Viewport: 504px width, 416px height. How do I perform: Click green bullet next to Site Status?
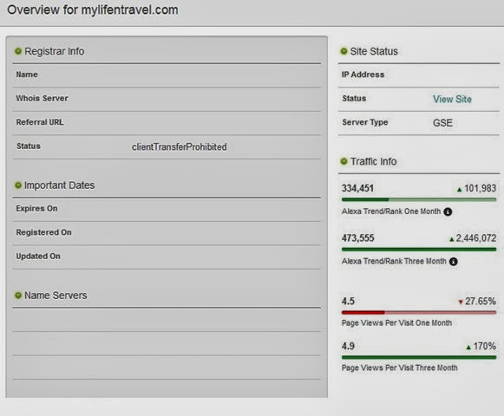[x=344, y=51]
